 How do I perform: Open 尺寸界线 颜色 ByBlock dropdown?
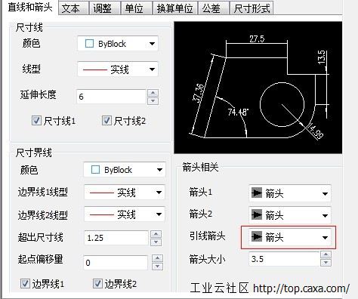pyautogui.click(x=125, y=170)
